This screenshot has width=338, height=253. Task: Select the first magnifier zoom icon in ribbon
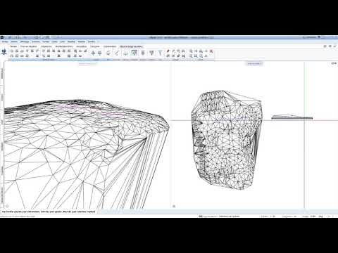pos(191,51)
